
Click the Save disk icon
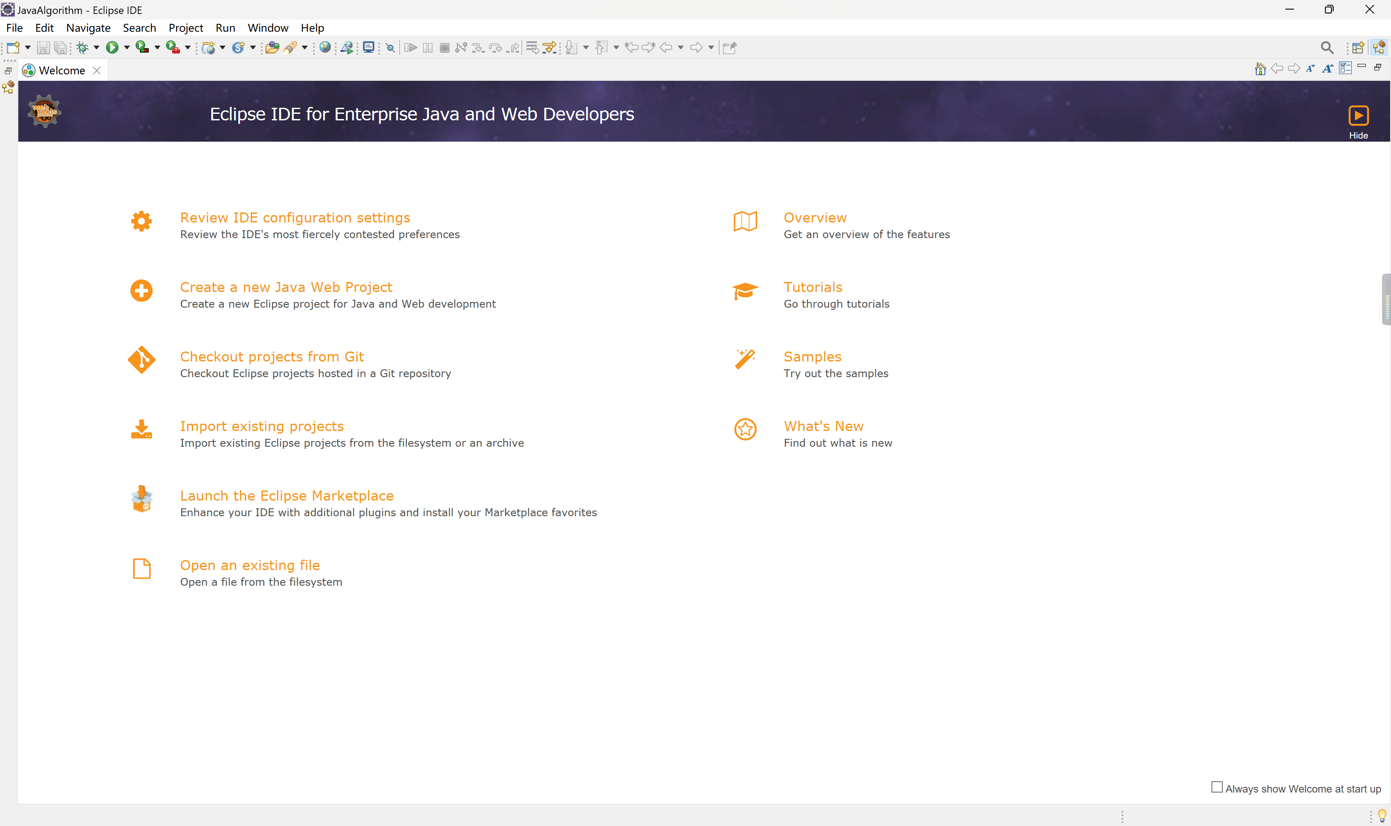43,48
